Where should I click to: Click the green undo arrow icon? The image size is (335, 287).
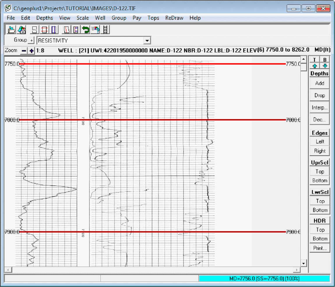pyautogui.click(x=86, y=29)
